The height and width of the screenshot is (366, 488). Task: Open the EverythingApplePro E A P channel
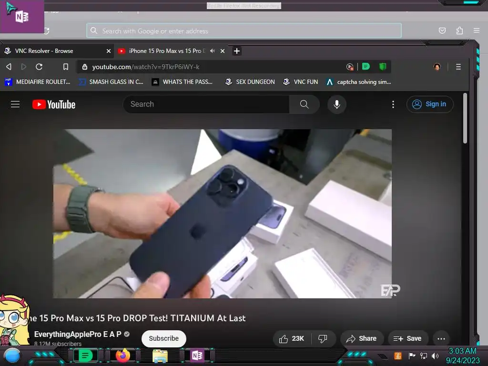coord(78,334)
